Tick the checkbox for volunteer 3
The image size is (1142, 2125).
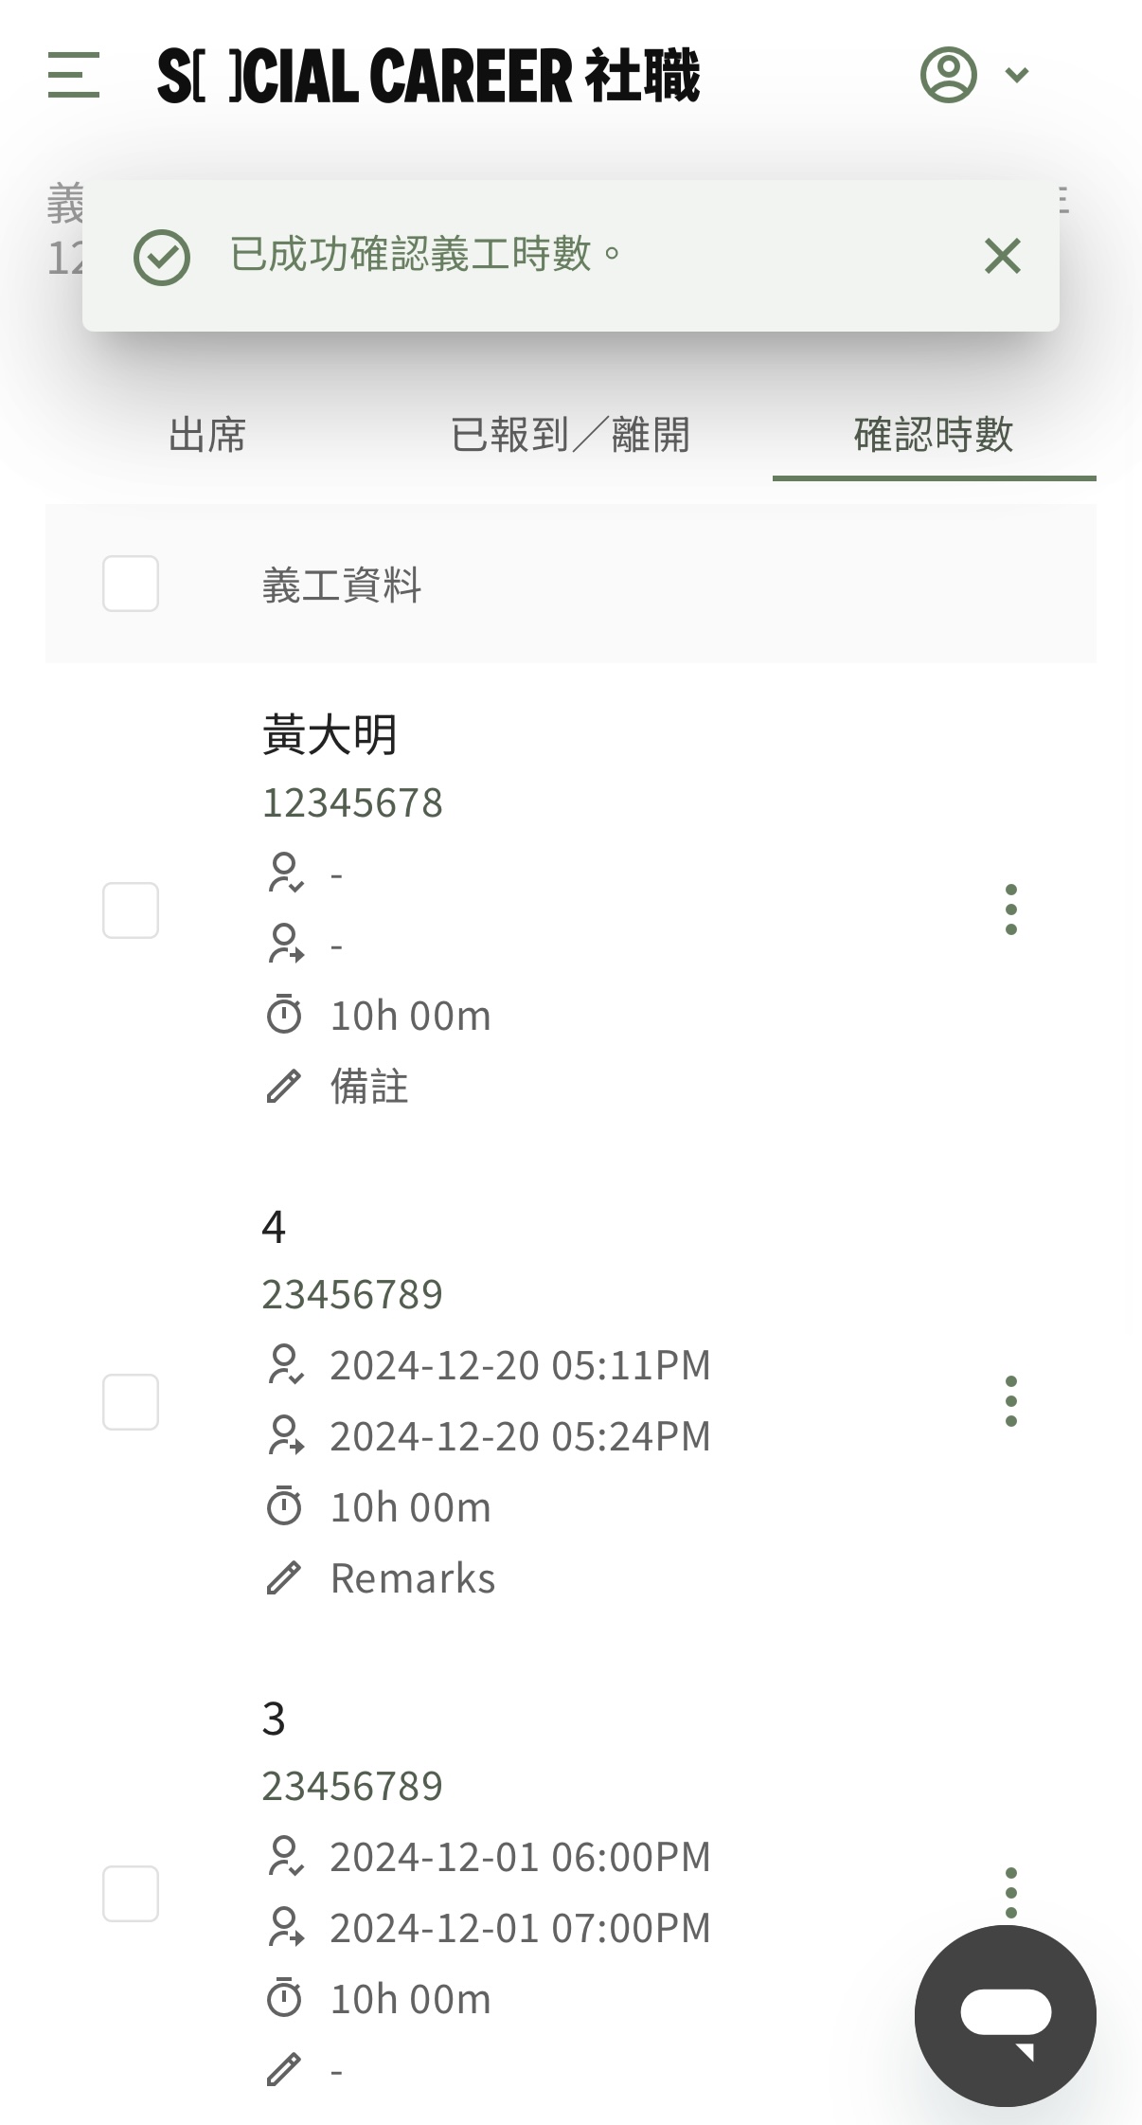pos(131,1894)
